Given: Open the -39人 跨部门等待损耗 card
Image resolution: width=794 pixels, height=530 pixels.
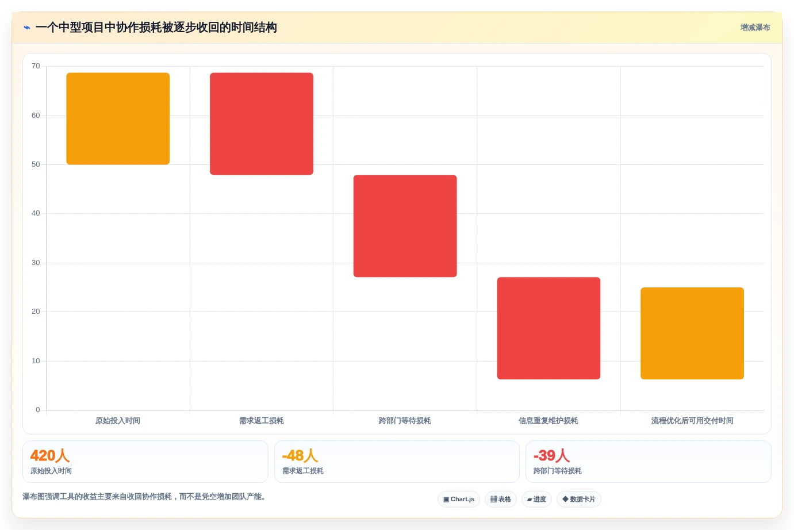Looking at the screenshot, I should [649, 462].
